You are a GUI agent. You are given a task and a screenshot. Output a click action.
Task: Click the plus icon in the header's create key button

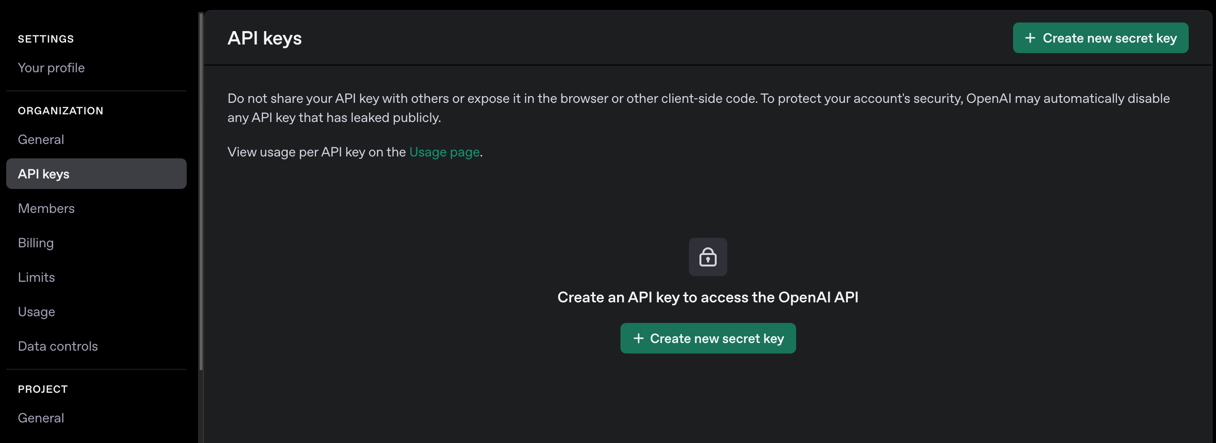coord(1030,38)
